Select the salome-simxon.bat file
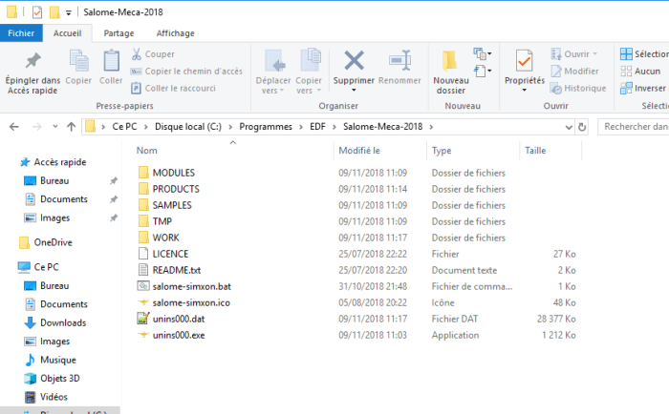The height and width of the screenshot is (414, 669). click(x=191, y=286)
